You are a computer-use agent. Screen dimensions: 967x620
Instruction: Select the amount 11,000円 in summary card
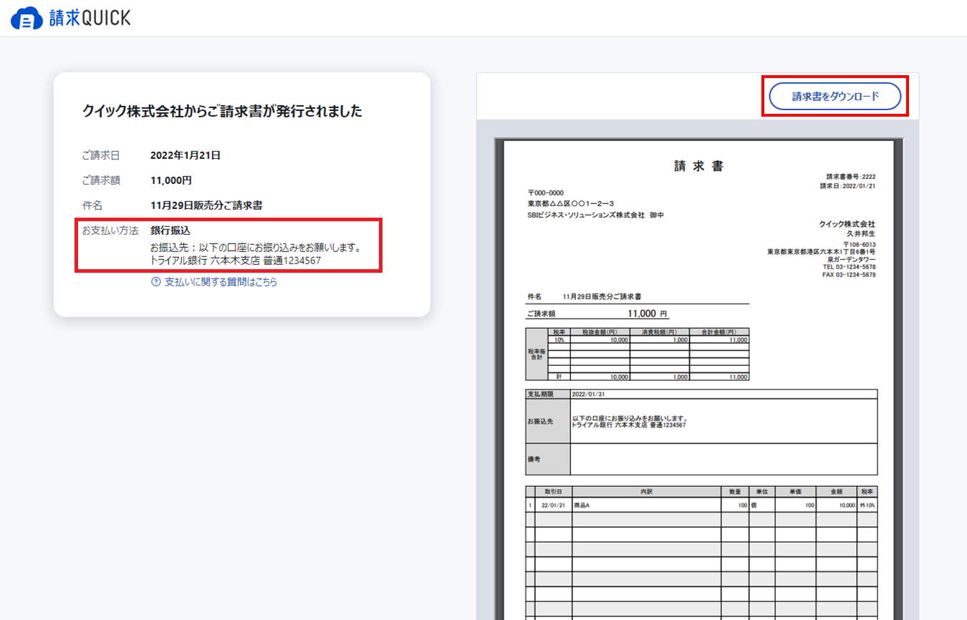pyautogui.click(x=171, y=180)
